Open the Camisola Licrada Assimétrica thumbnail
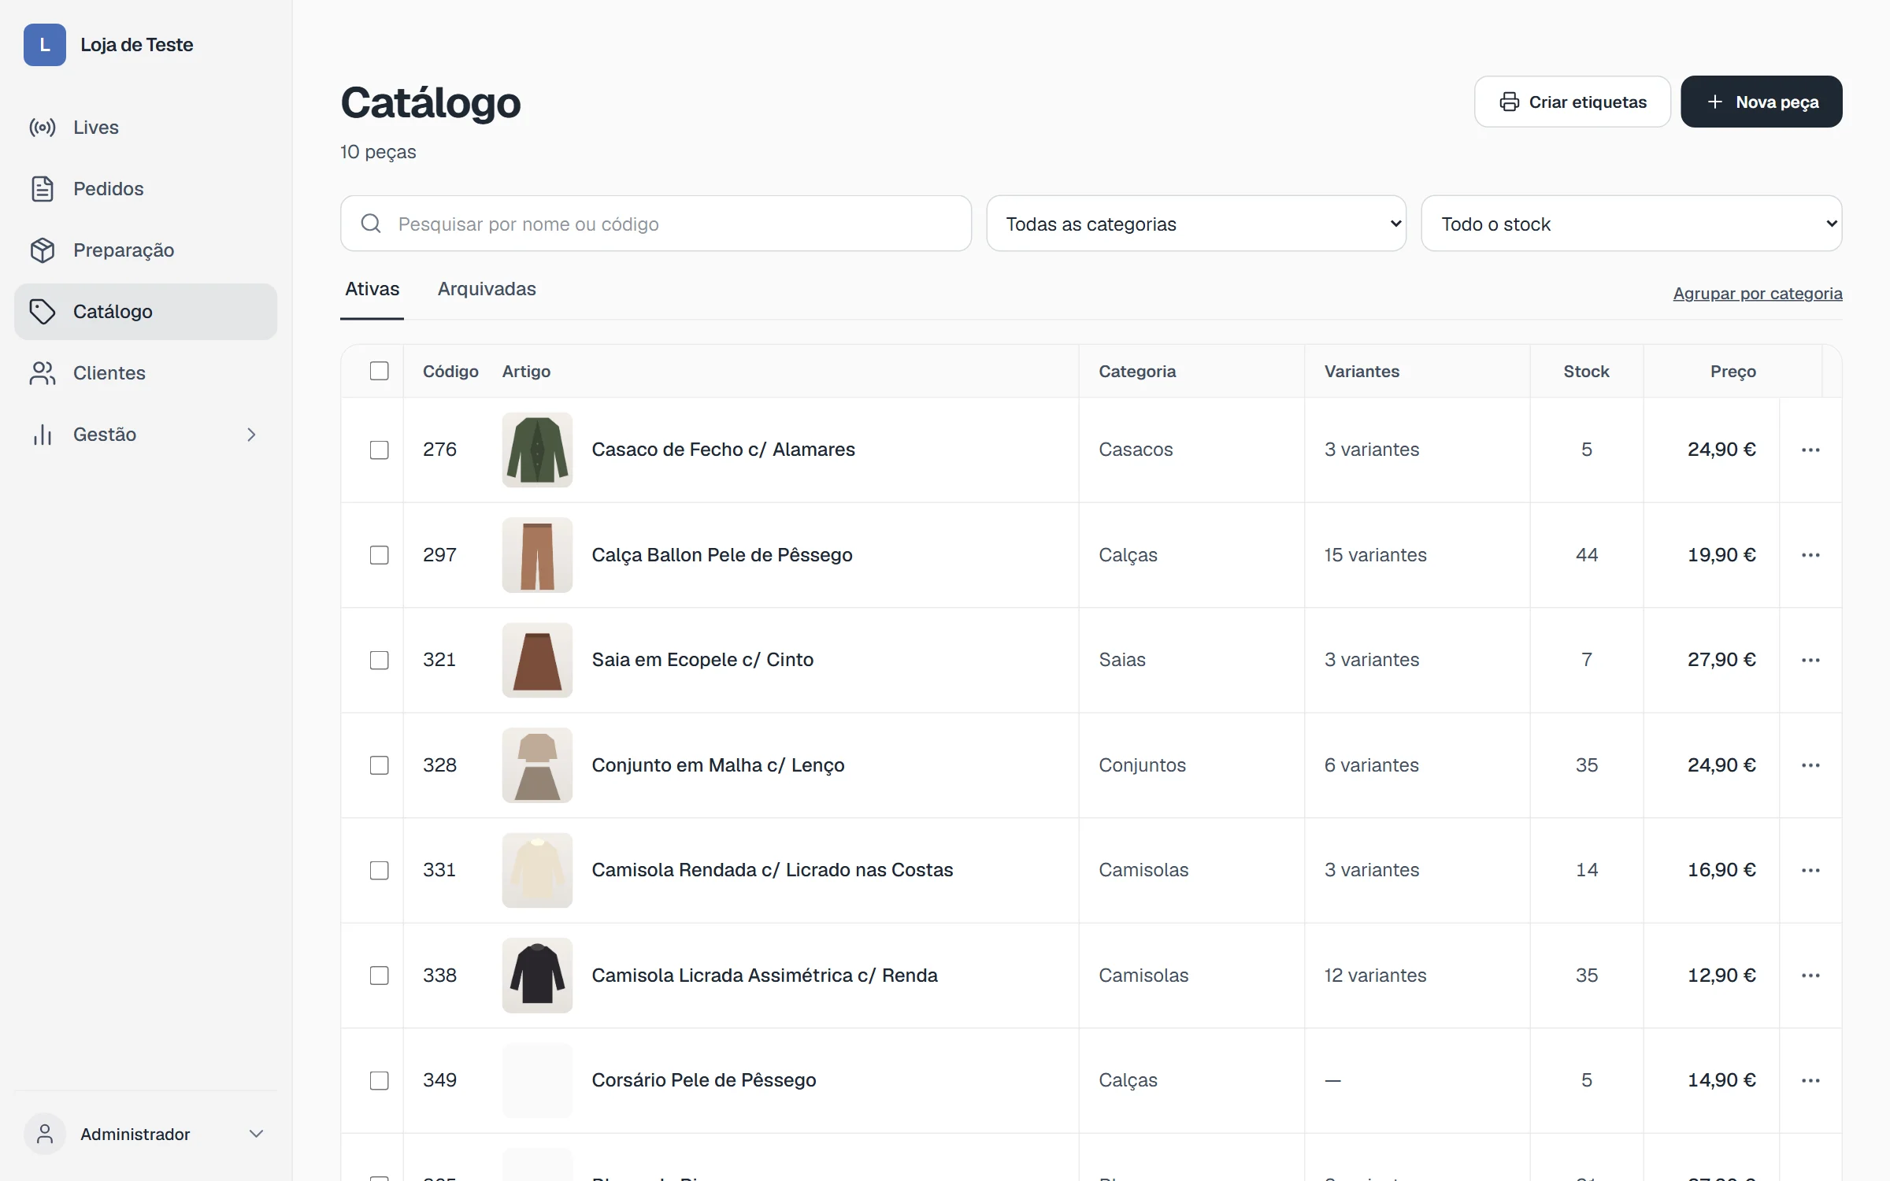The image size is (1890, 1181). coord(537,976)
